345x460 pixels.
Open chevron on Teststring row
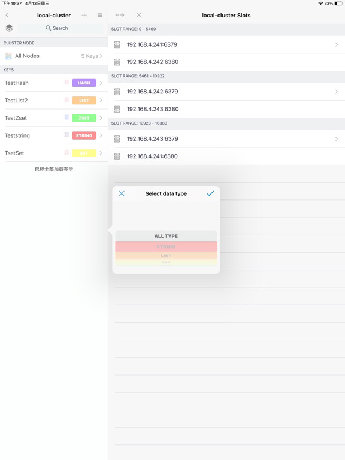[x=101, y=135]
